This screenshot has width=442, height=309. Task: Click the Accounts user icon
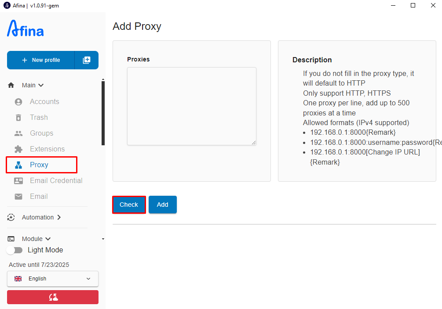(18, 102)
